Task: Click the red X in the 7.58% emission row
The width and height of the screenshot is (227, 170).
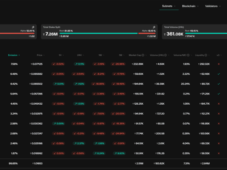Action: (x=219, y=64)
